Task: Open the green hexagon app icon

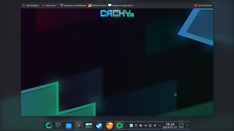Action: pos(119,126)
